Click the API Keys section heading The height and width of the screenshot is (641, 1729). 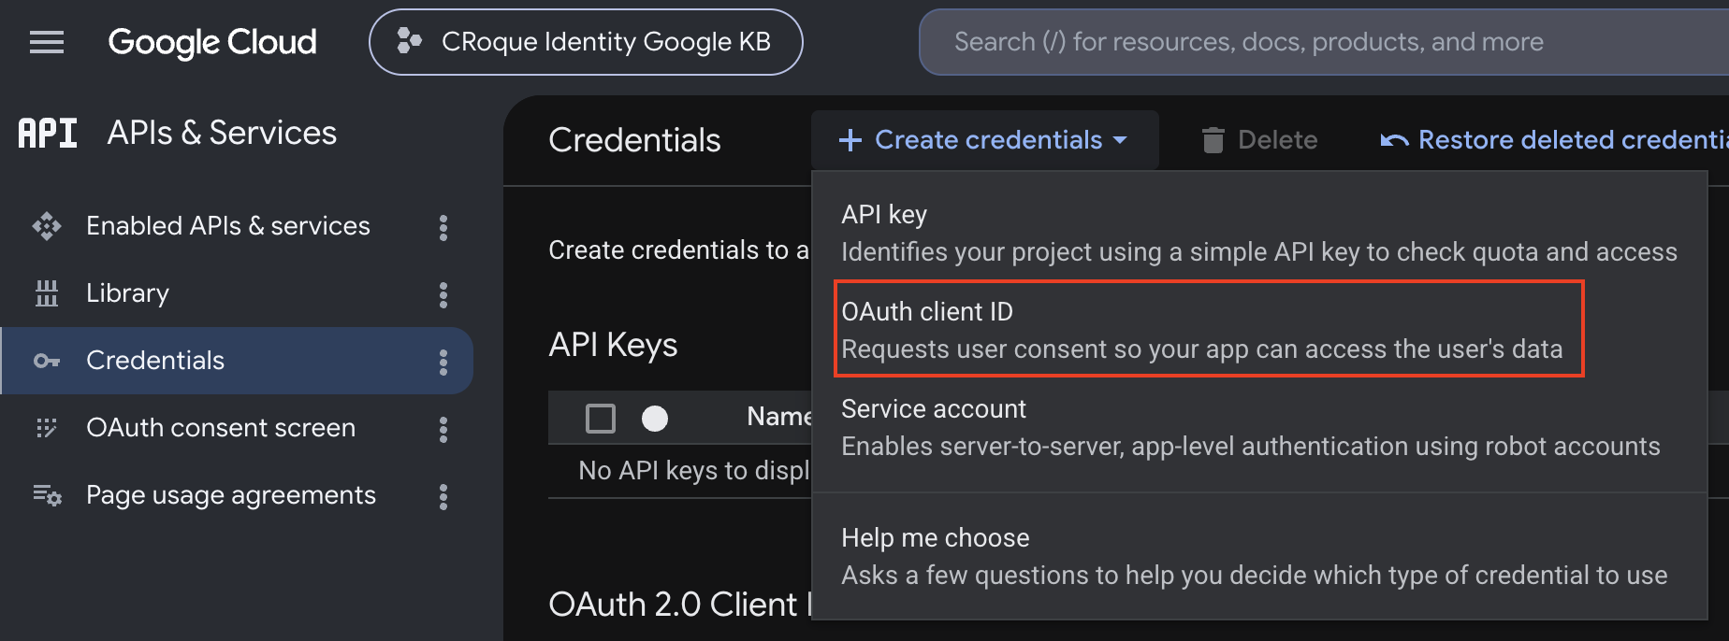[x=613, y=345]
